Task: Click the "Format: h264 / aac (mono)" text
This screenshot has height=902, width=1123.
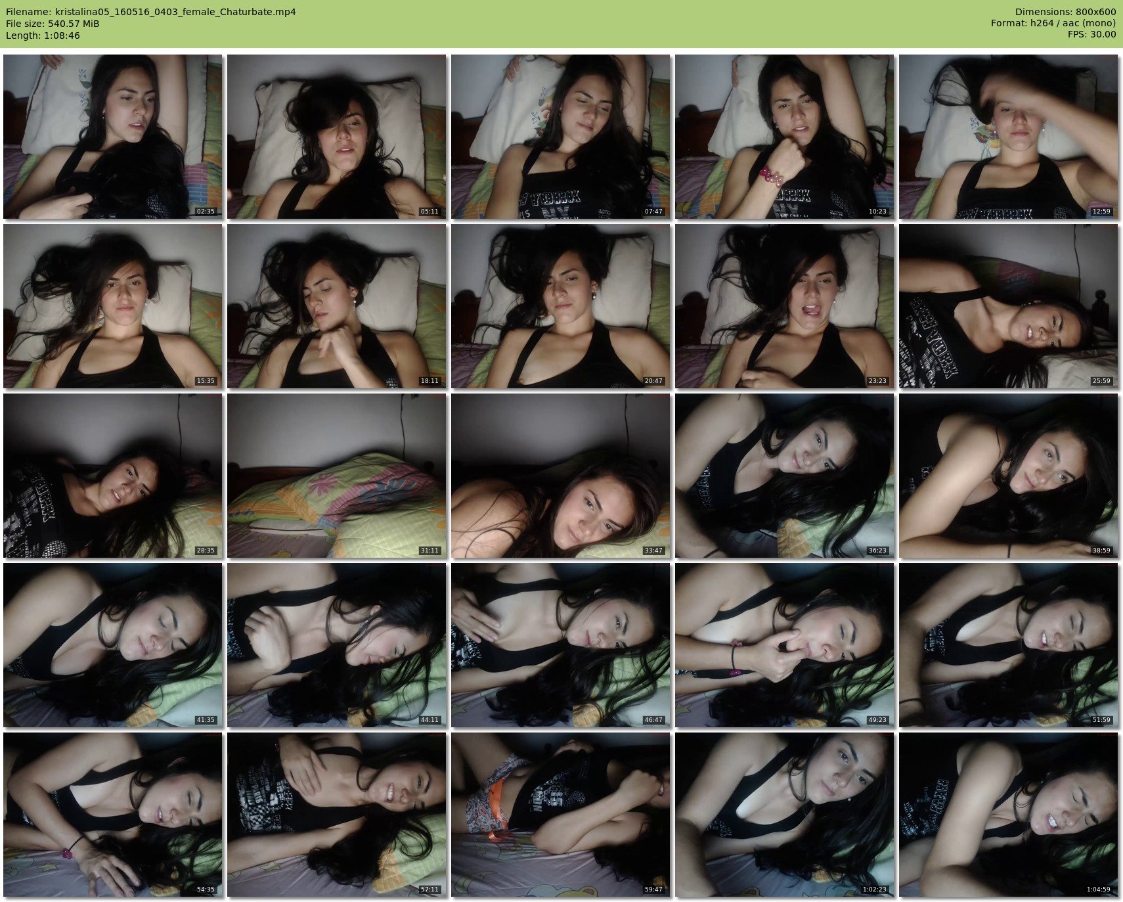Action: tap(1053, 24)
